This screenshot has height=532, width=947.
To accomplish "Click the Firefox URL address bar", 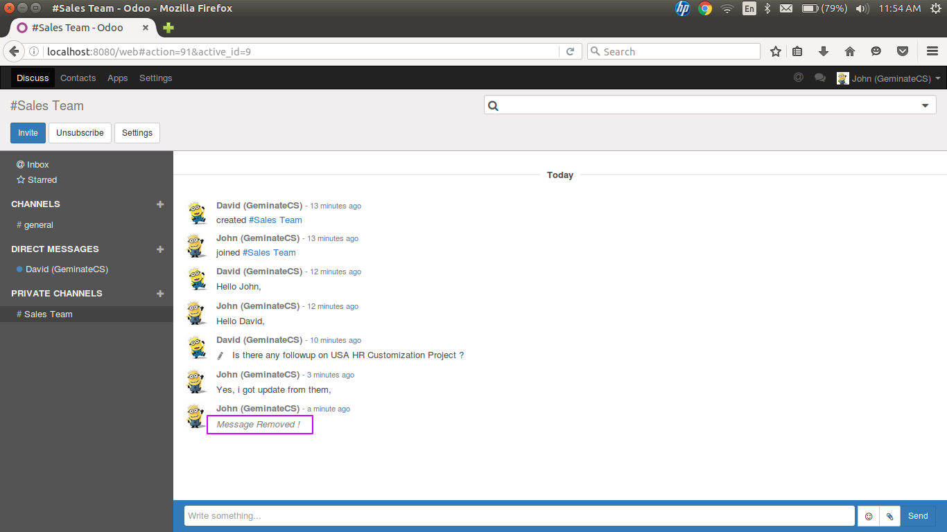I will coord(302,51).
